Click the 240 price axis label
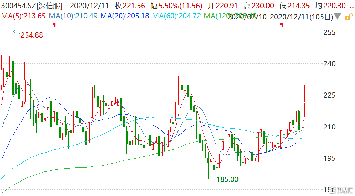This screenshot has height=196, width=355. (329, 64)
